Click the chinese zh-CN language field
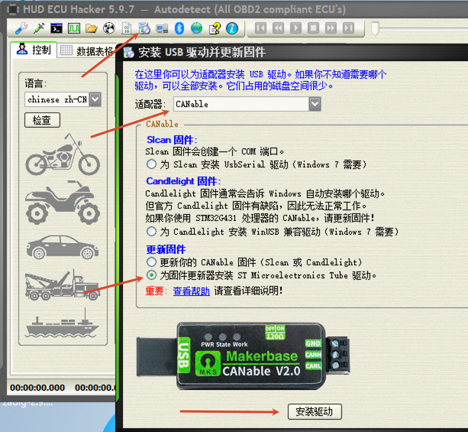468x432 pixels. click(x=57, y=99)
